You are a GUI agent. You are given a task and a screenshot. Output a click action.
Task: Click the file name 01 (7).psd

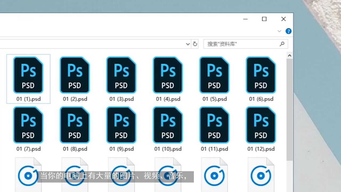(x=29, y=149)
